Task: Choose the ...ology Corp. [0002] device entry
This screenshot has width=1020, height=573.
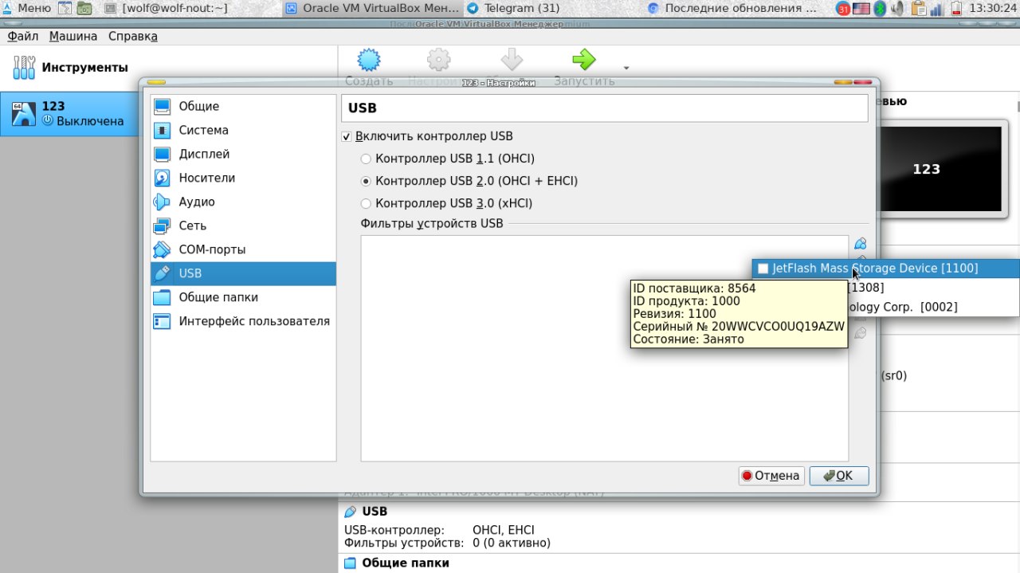Action: tap(932, 307)
